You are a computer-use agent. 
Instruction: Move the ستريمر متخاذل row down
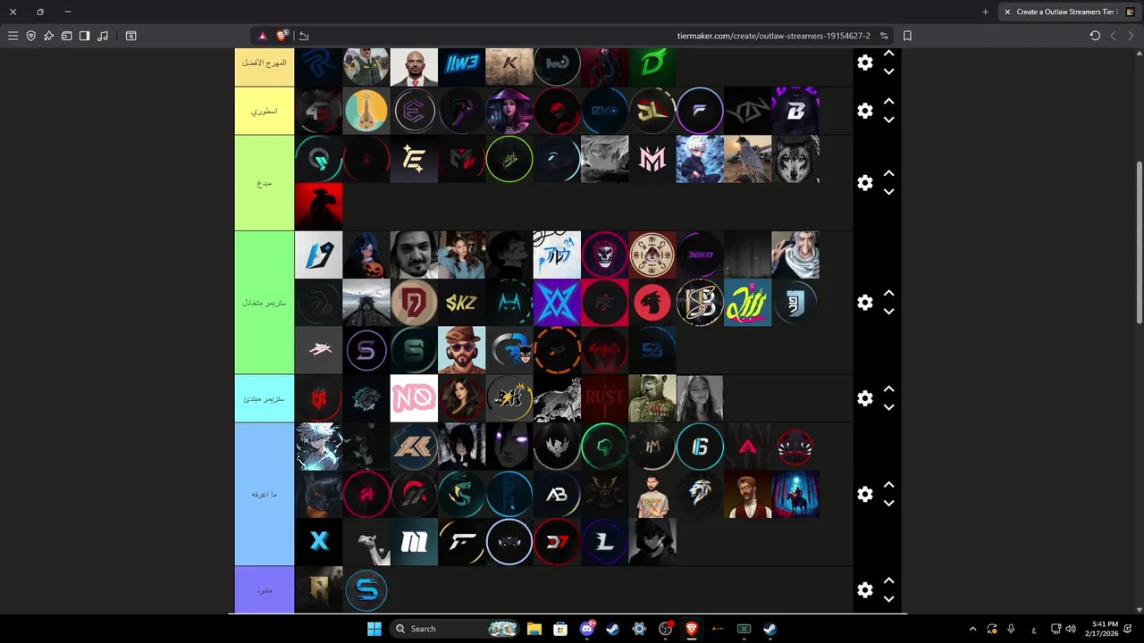[x=888, y=311]
